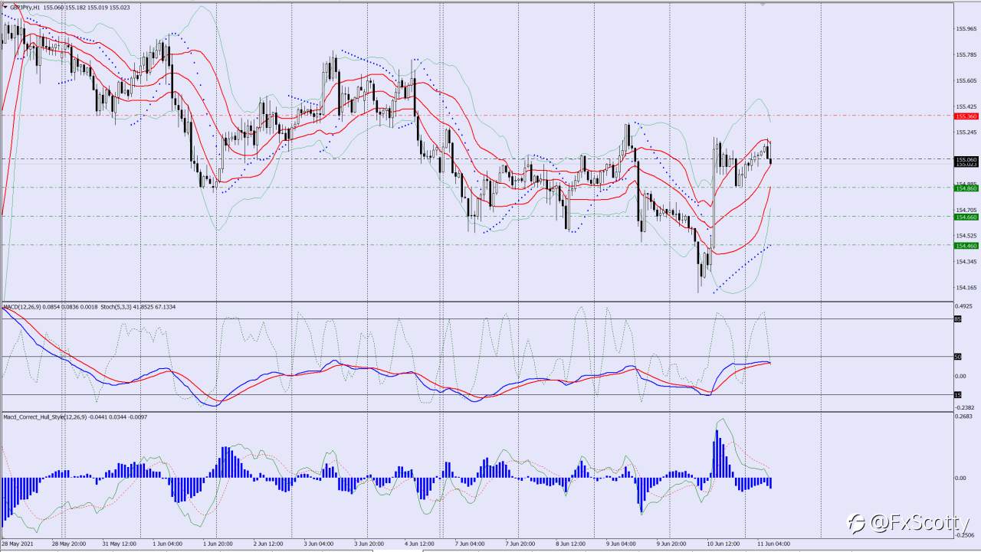Click the 154.165 price scale value
Image resolution: width=981 pixels, height=552 pixels.
click(x=966, y=288)
